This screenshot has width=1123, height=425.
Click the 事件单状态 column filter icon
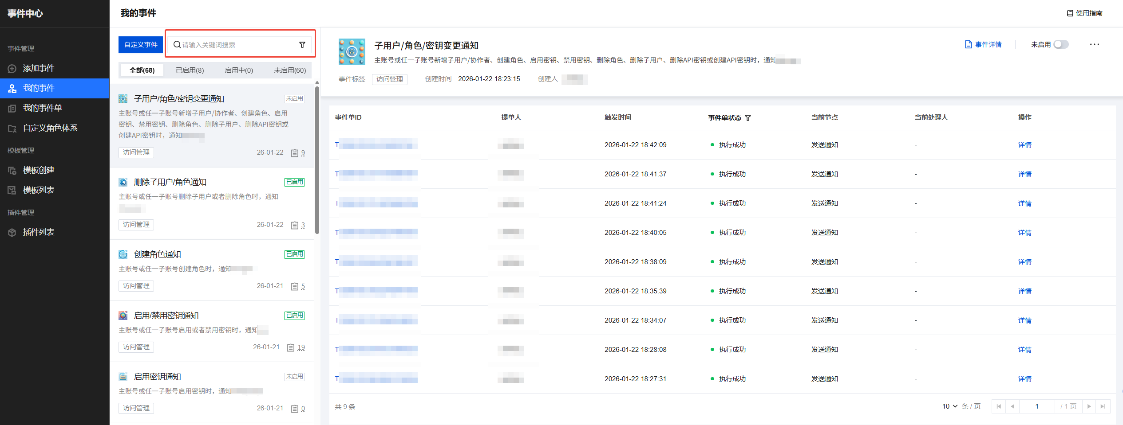[x=748, y=118]
